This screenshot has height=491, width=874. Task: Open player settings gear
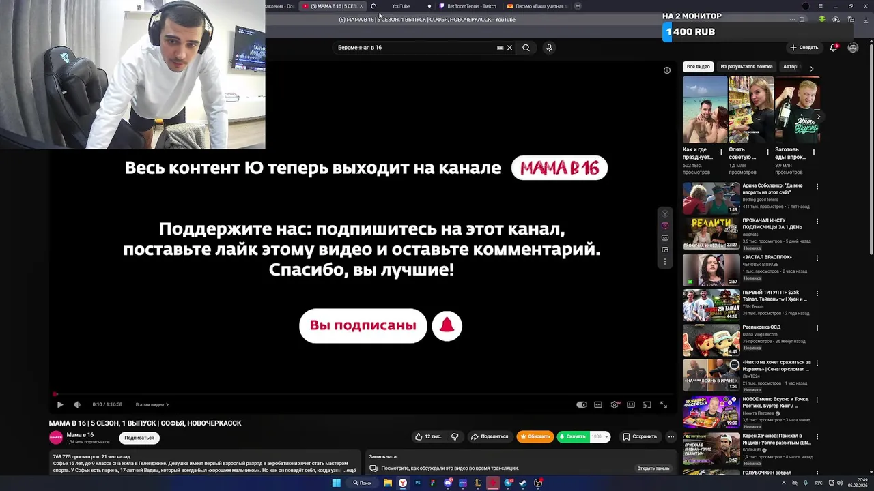click(615, 404)
